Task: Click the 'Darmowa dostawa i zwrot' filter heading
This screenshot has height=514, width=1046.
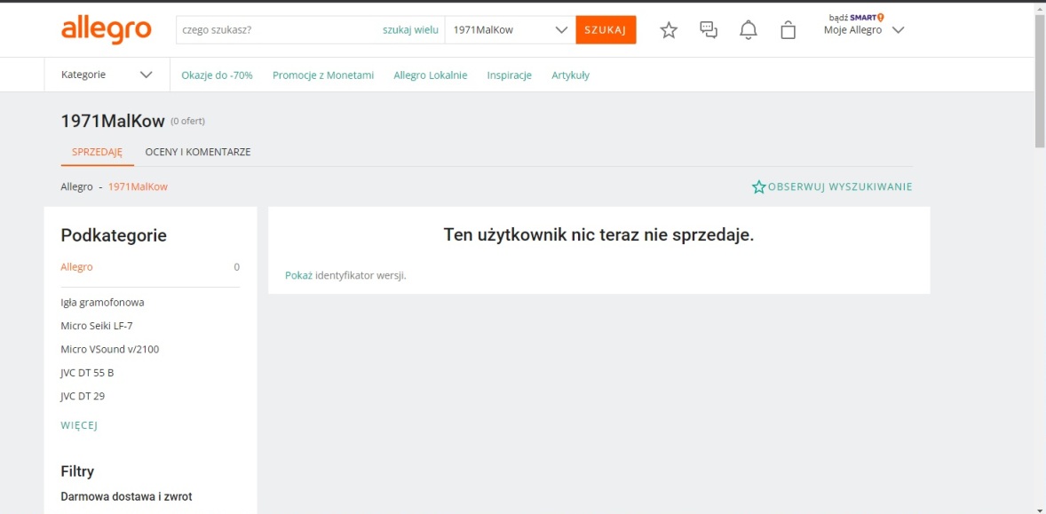Action: pos(127,496)
